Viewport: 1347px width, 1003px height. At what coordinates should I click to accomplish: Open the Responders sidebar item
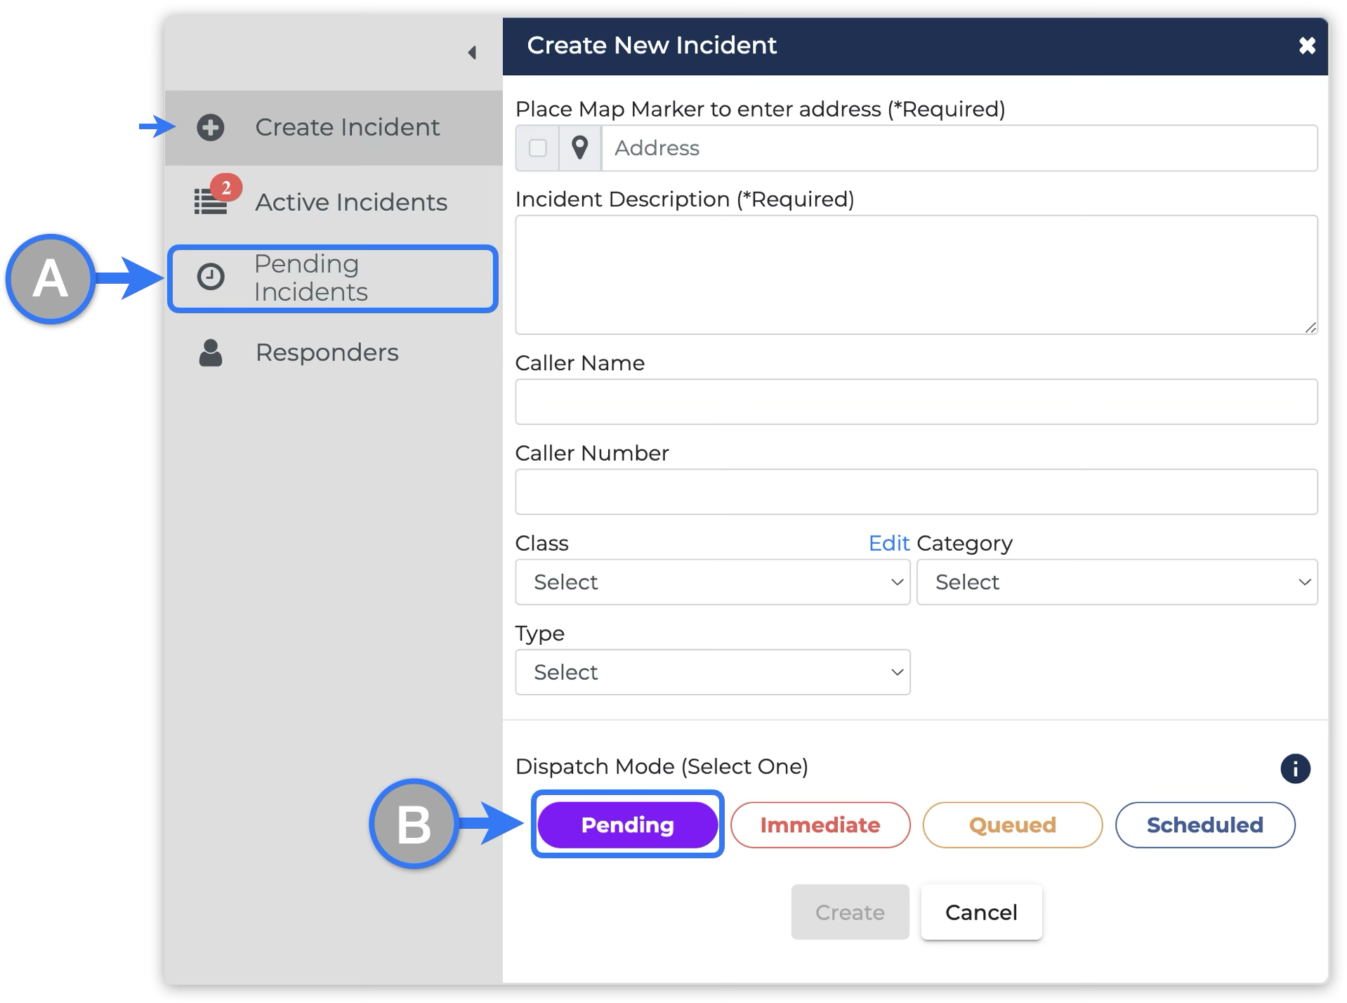coord(327,353)
